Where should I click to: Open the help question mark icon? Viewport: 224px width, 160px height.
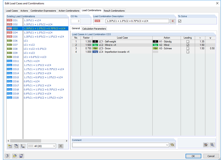[x=7, y=156]
